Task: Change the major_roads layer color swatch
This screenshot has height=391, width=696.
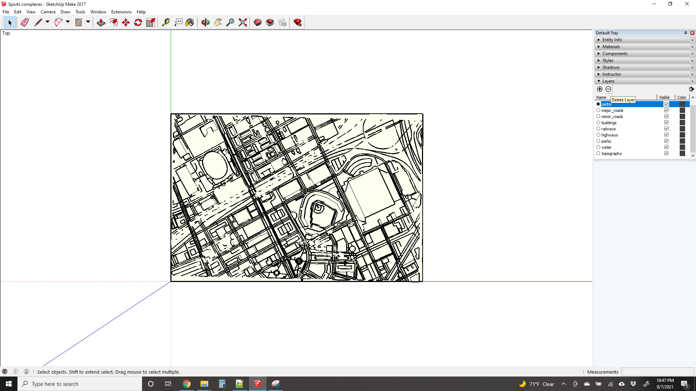Action: 682,110
